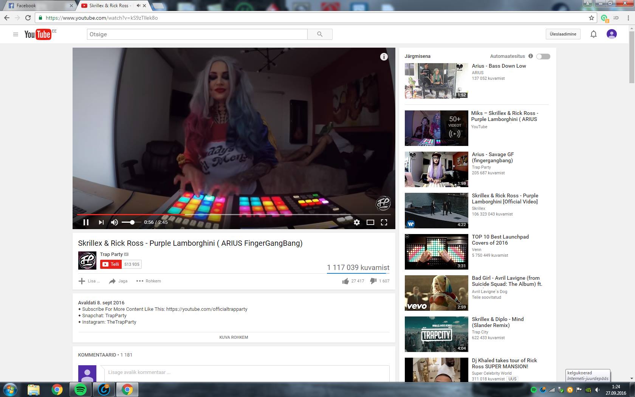Click the search magnifier button

pyautogui.click(x=320, y=34)
